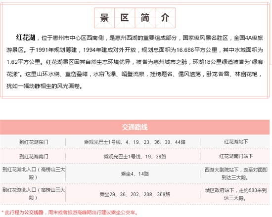
Task: Click the paragraph line mentioning 1991年规划筹建
Action: (x=135, y=50)
